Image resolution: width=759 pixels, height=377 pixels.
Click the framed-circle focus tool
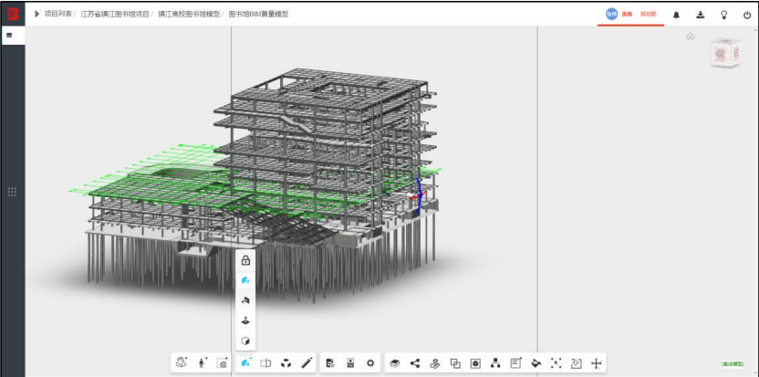[475, 363]
